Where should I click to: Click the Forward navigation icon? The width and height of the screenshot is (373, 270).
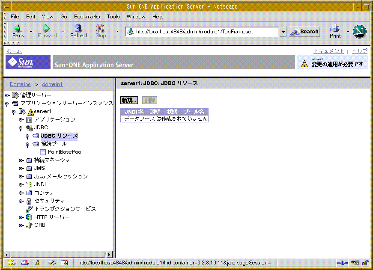(46, 28)
